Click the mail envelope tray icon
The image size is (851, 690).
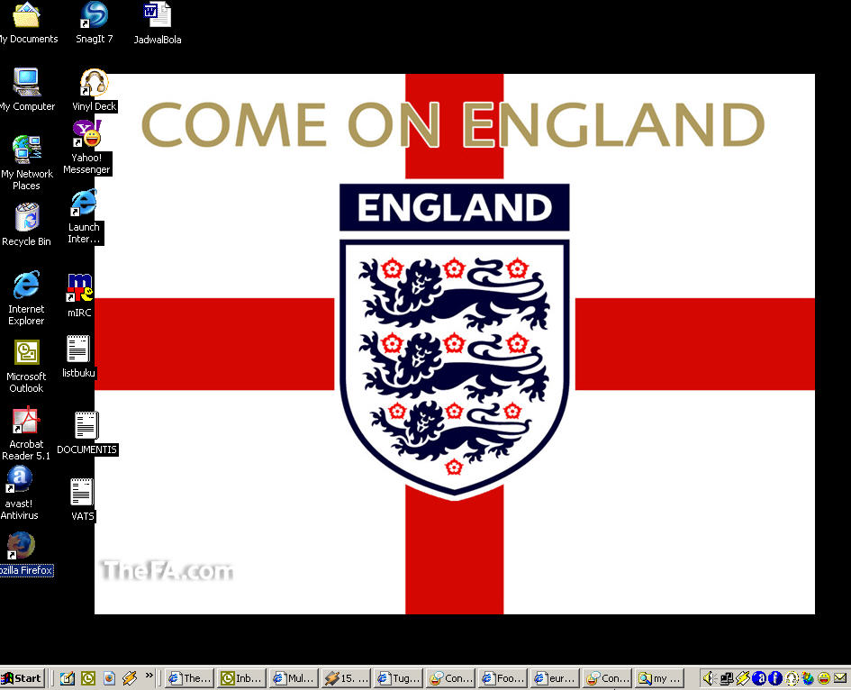(x=840, y=678)
